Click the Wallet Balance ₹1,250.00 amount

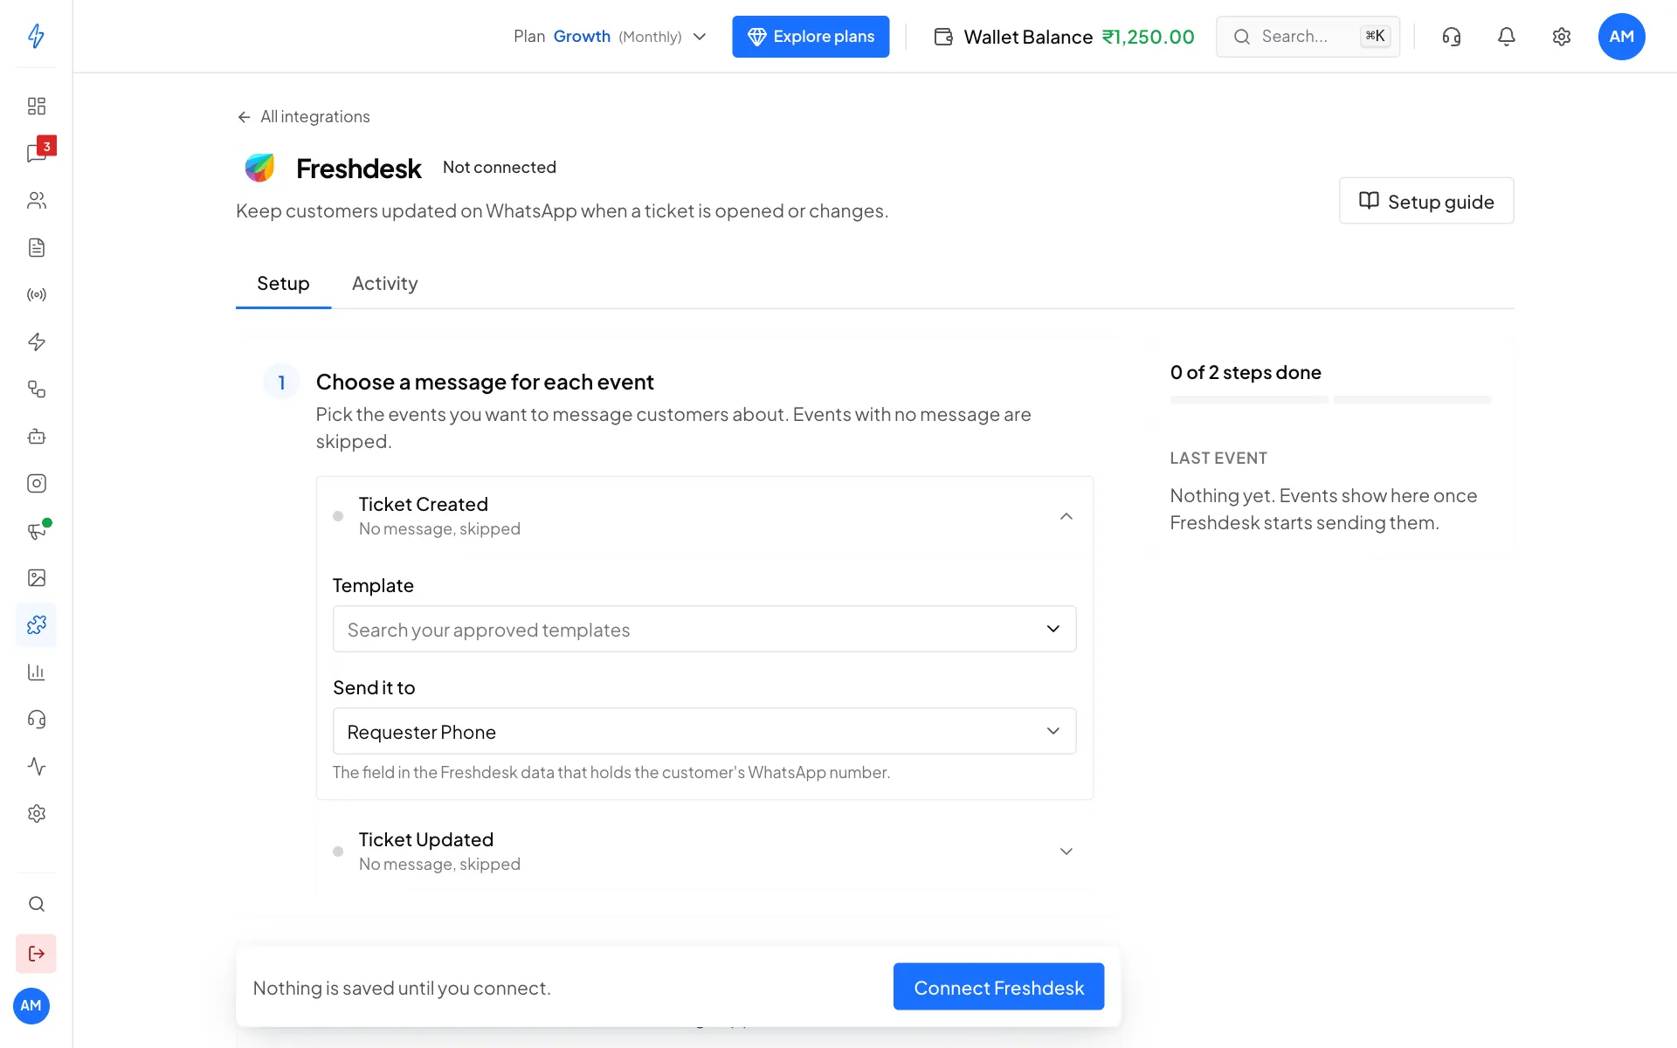pyautogui.click(x=1148, y=37)
